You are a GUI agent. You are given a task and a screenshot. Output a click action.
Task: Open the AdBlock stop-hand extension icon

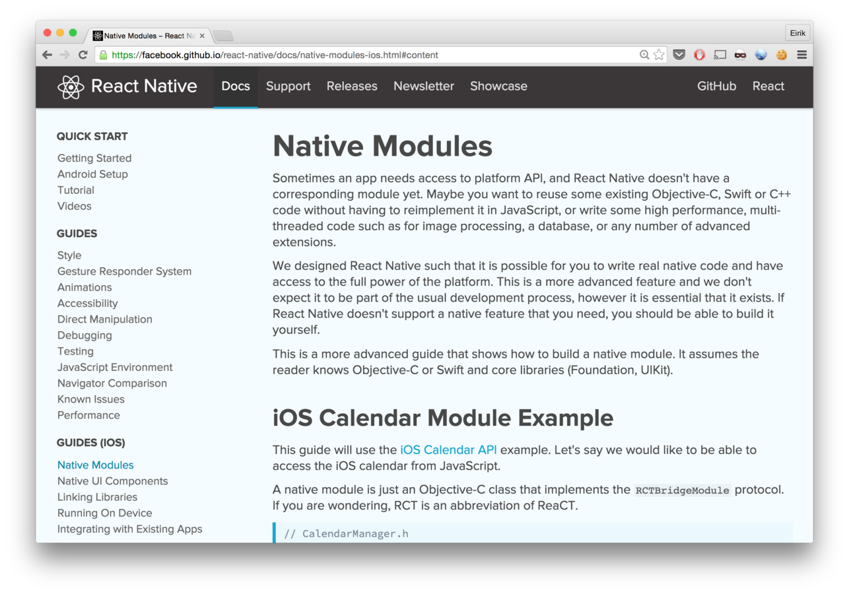click(699, 55)
